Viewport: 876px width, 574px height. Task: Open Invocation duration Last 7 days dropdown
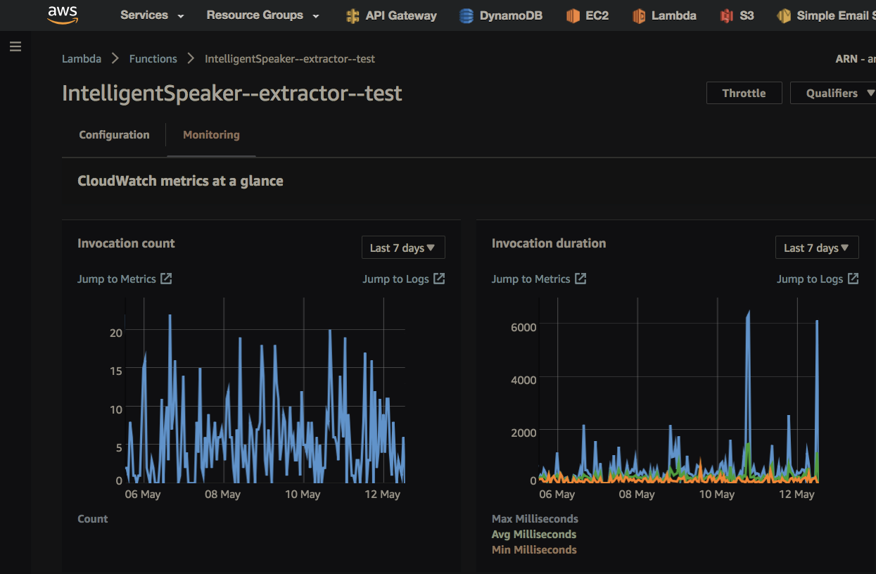[x=816, y=248]
